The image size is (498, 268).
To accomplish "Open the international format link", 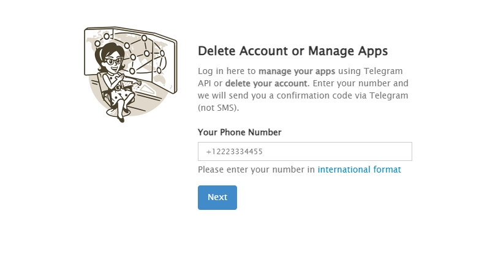I will point(359,169).
